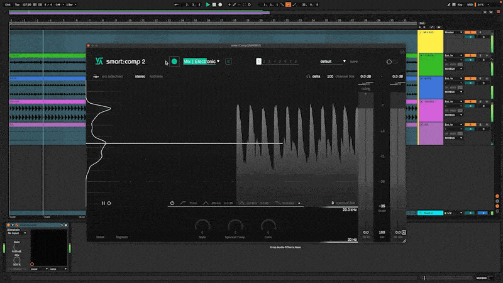Open the 1 Bar quantization dropdown
Image resolution: width=503 pixels, height=283 pixels.
pyautogui.click(x=71, y=4)
